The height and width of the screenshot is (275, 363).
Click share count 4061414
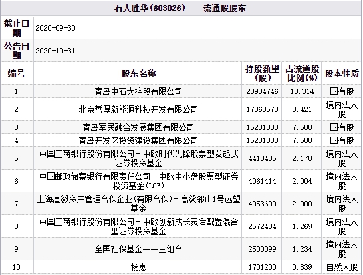coord(262,181)
